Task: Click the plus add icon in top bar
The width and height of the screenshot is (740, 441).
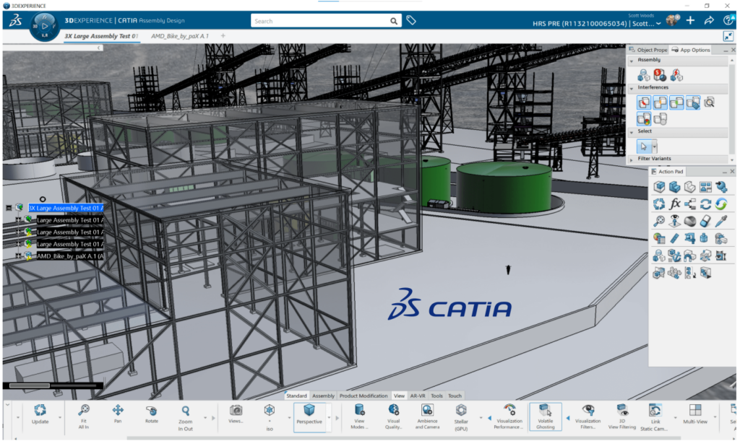Action: pyautogui.click(x=690, y=20)
